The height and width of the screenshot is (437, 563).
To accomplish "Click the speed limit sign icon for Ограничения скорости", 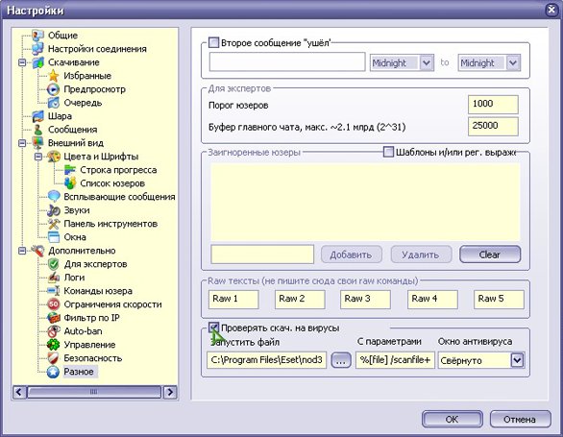I will [x=54, y=304].
